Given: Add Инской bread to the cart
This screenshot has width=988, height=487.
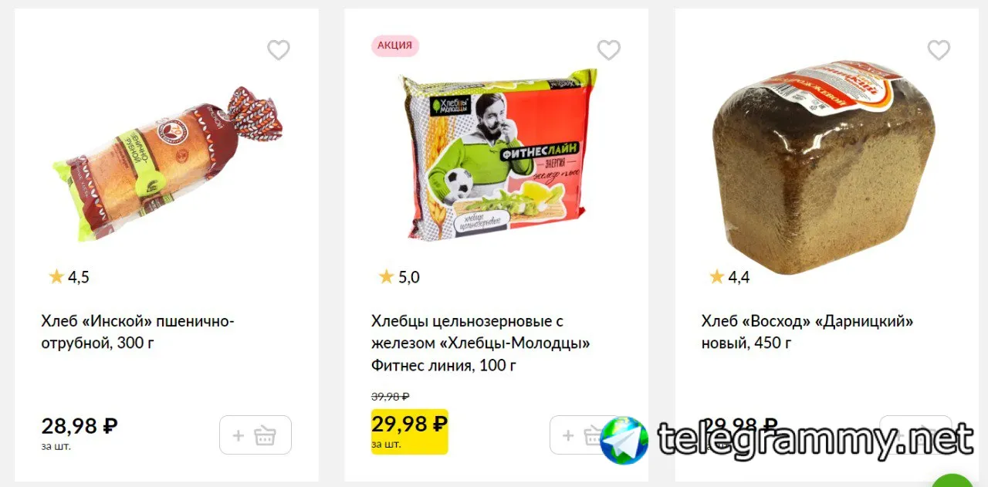Looking at the screenshot, I should [255, 435].
